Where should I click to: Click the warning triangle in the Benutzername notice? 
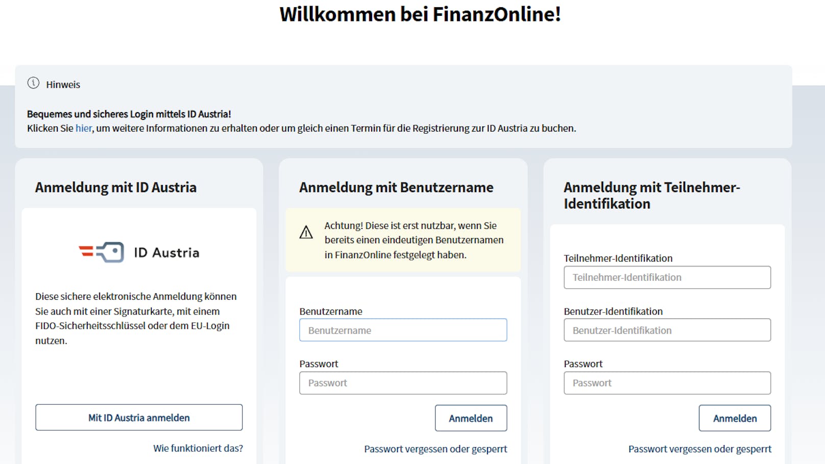point(306,232)
